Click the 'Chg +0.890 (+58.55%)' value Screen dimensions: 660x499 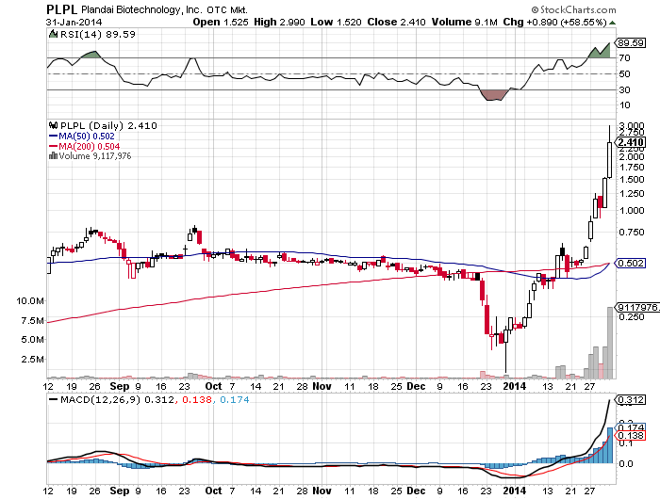click(554, 22)
